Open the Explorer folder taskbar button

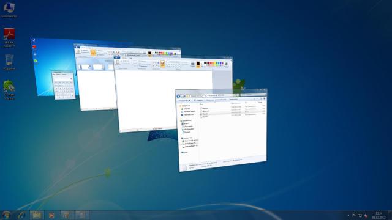click(x=37, y=215)
